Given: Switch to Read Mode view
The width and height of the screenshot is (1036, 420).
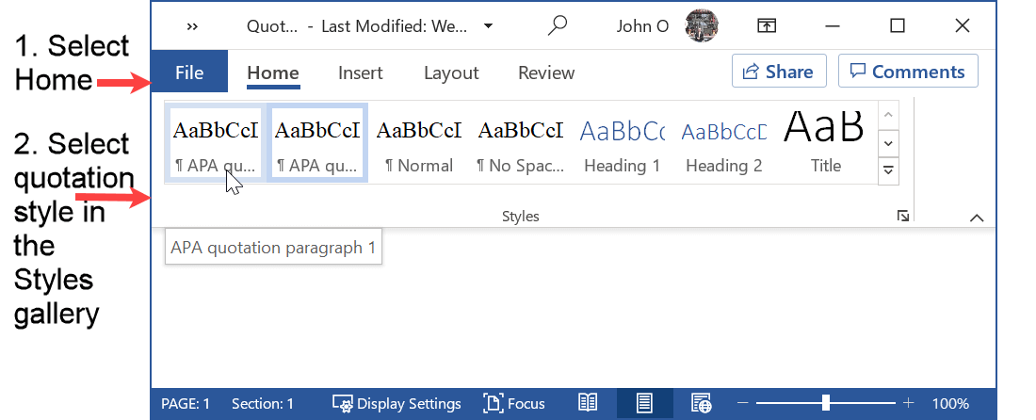Looking at the screenshot, I should [x=588, y=403].
